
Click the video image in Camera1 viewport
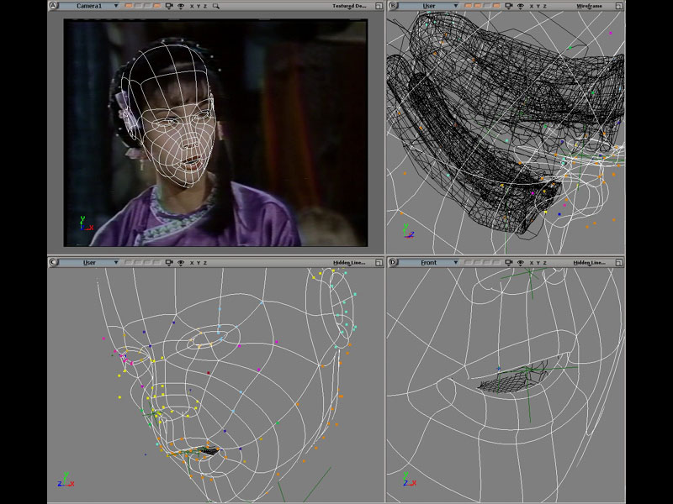[216, 133]
